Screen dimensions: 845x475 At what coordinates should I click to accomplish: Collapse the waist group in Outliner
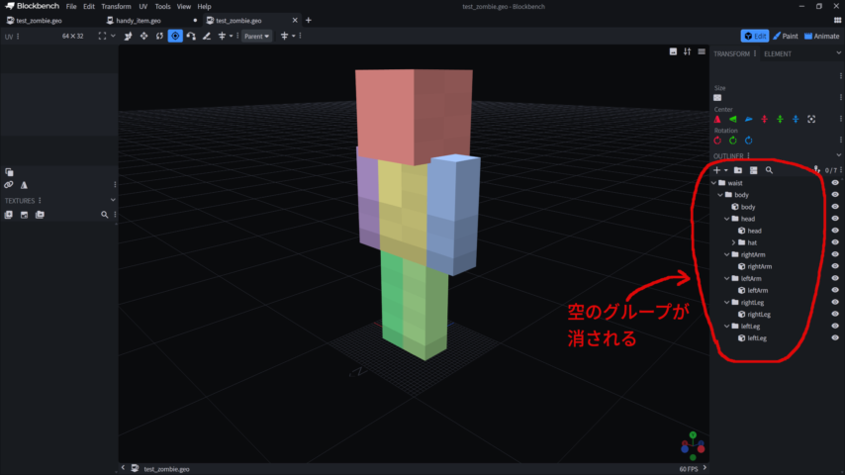[x=714, y=183]
